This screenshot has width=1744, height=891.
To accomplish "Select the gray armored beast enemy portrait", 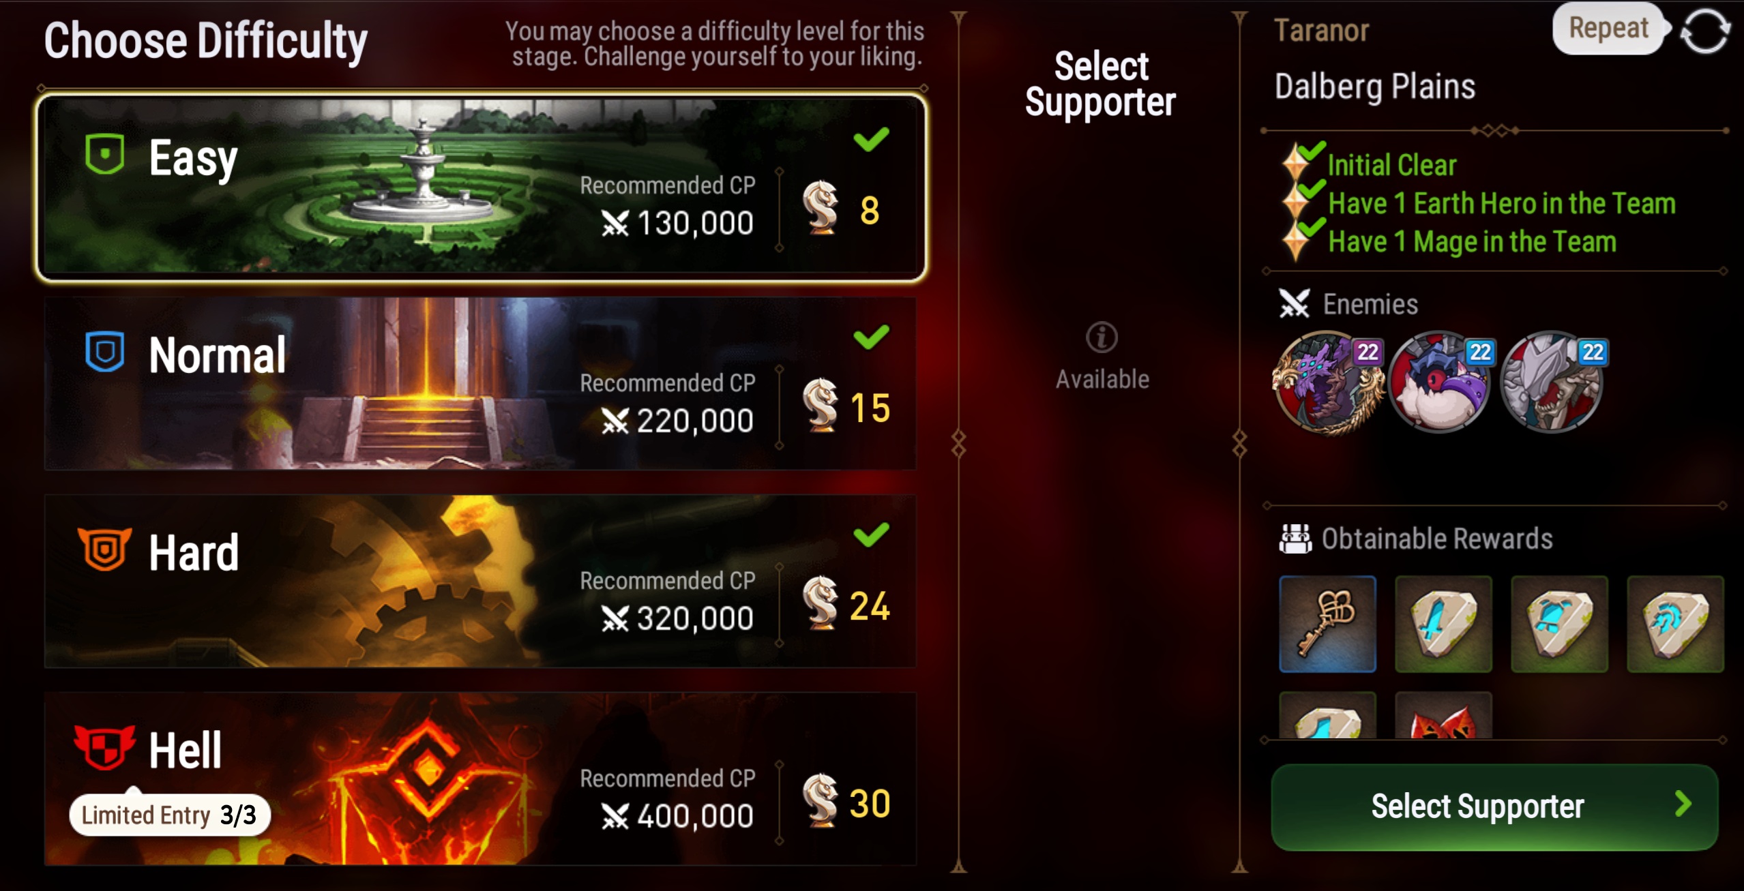I will click(x=1553, y=382).
